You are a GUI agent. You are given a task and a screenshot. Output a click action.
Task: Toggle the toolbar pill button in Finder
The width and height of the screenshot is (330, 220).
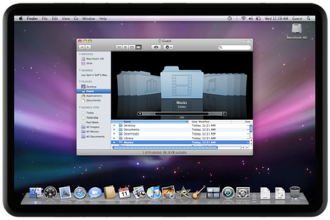click(x=249, y=41)
